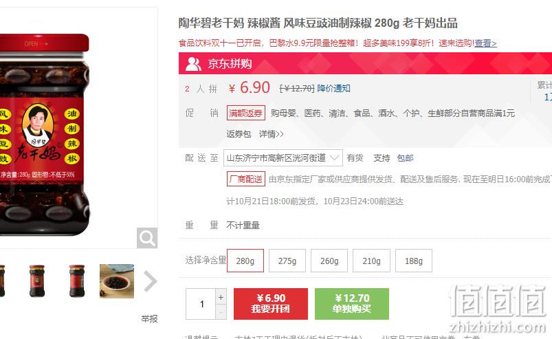Select the 280g net weight option
The image size is (552, 339).
(245, 261)
